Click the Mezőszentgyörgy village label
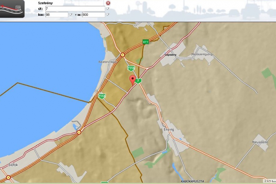Screen dimensions: 276x184 pos(202,55)
